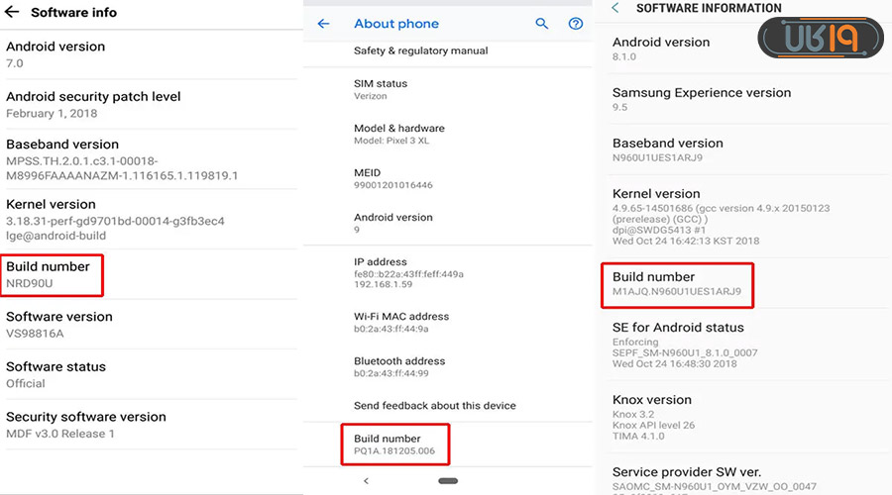Image resolution: width=892 pixels, height=495 pixels.
Task: Tap Software version VS98816A
Action: [x=59, y=325]
